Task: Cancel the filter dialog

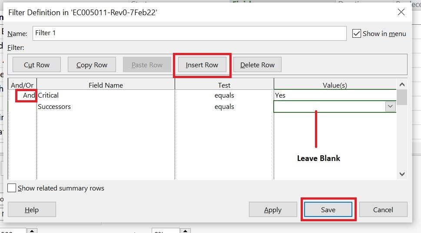Action: 383,210
